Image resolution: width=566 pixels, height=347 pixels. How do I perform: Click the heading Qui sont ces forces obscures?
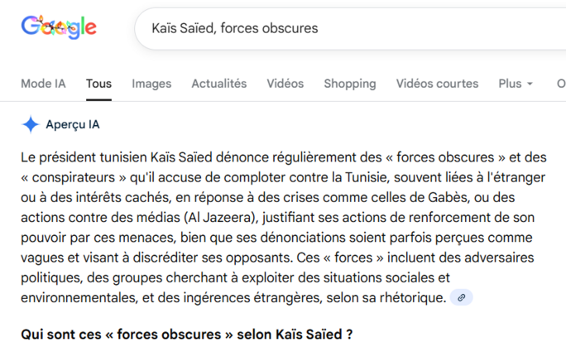(187, 335)
